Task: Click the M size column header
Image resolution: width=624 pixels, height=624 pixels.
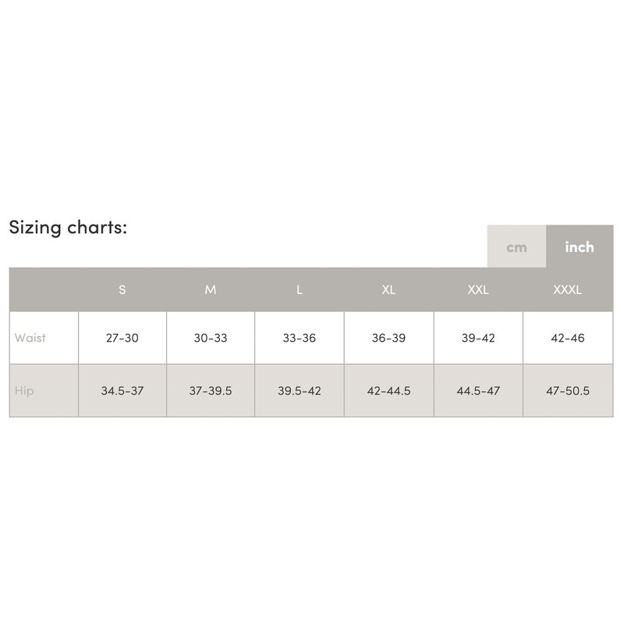Action: (211, 290)
